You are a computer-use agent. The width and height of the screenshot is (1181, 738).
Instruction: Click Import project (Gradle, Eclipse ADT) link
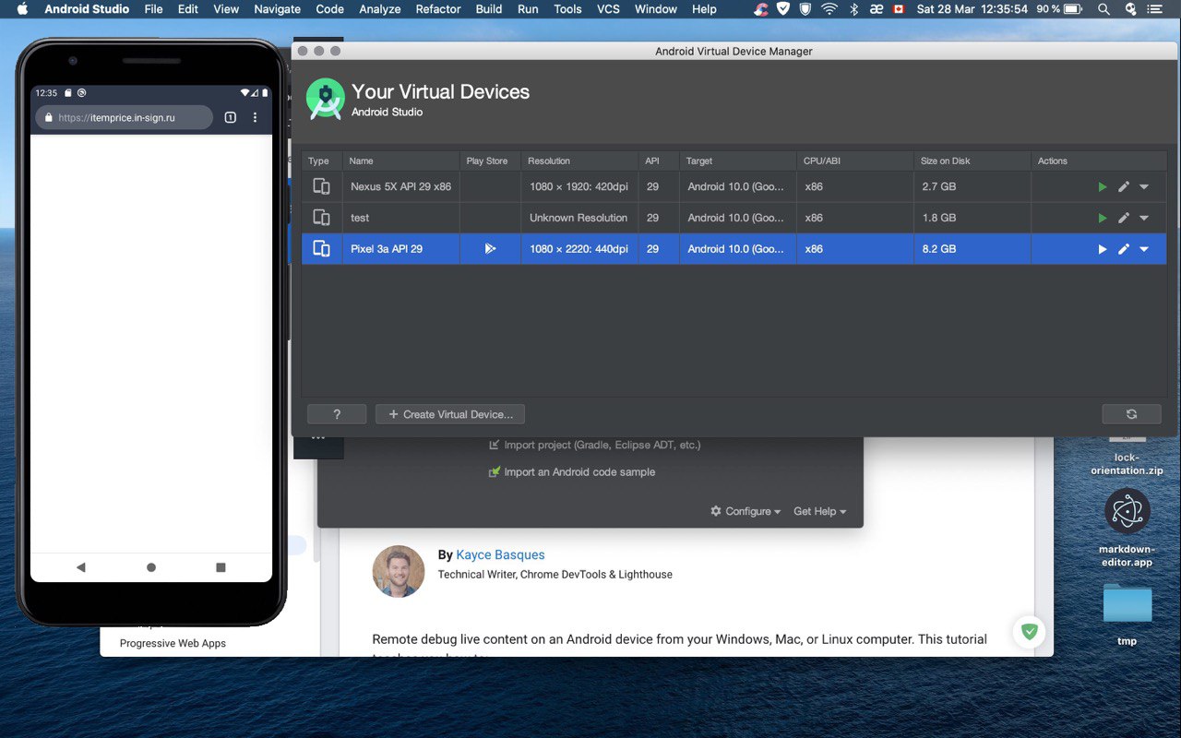click(x=594, y=445)
